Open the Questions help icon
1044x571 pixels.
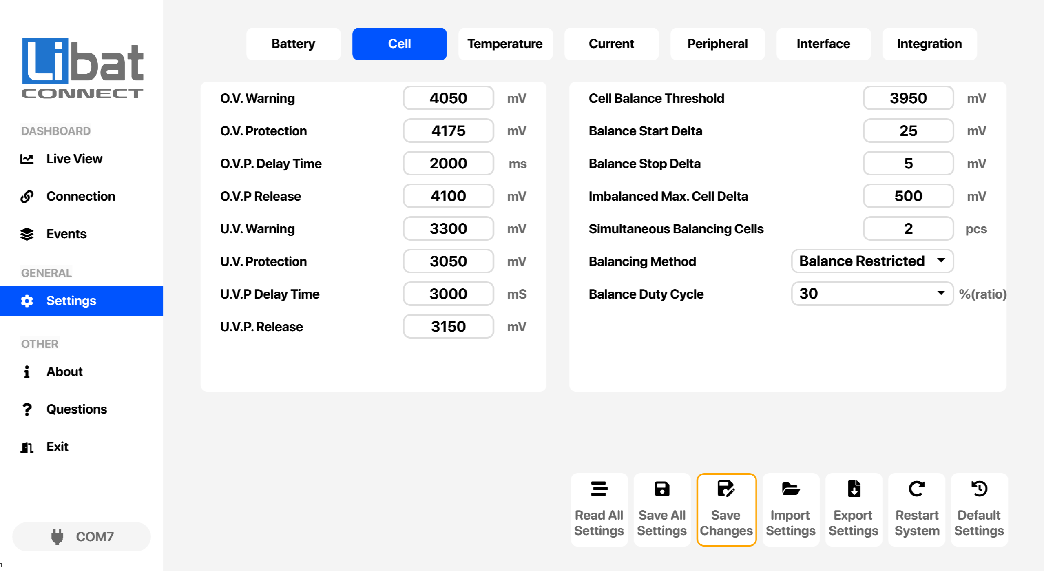[x=27, y=409]
